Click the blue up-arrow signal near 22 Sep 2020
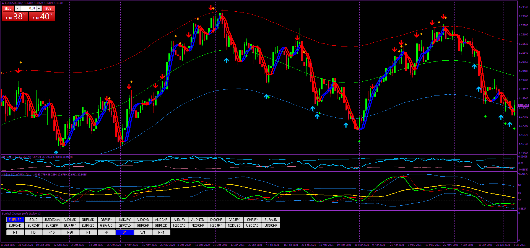The image size is (530, 248). pyautogui.click(x=56, y=152)
